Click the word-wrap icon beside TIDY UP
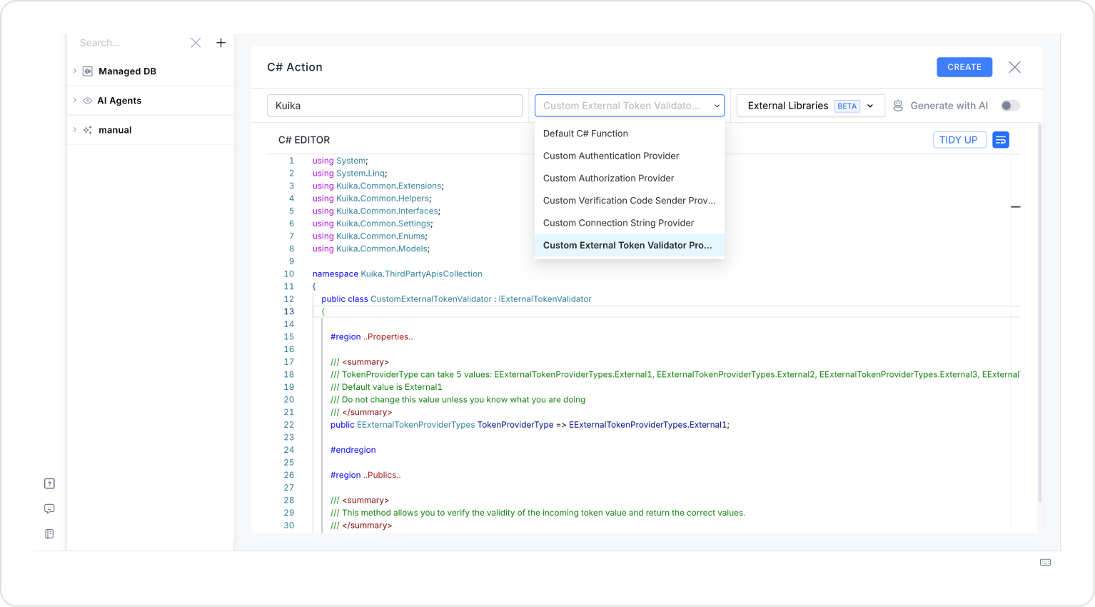 (1001, 140)
